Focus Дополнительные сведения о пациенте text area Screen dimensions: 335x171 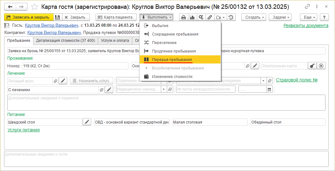166,103
